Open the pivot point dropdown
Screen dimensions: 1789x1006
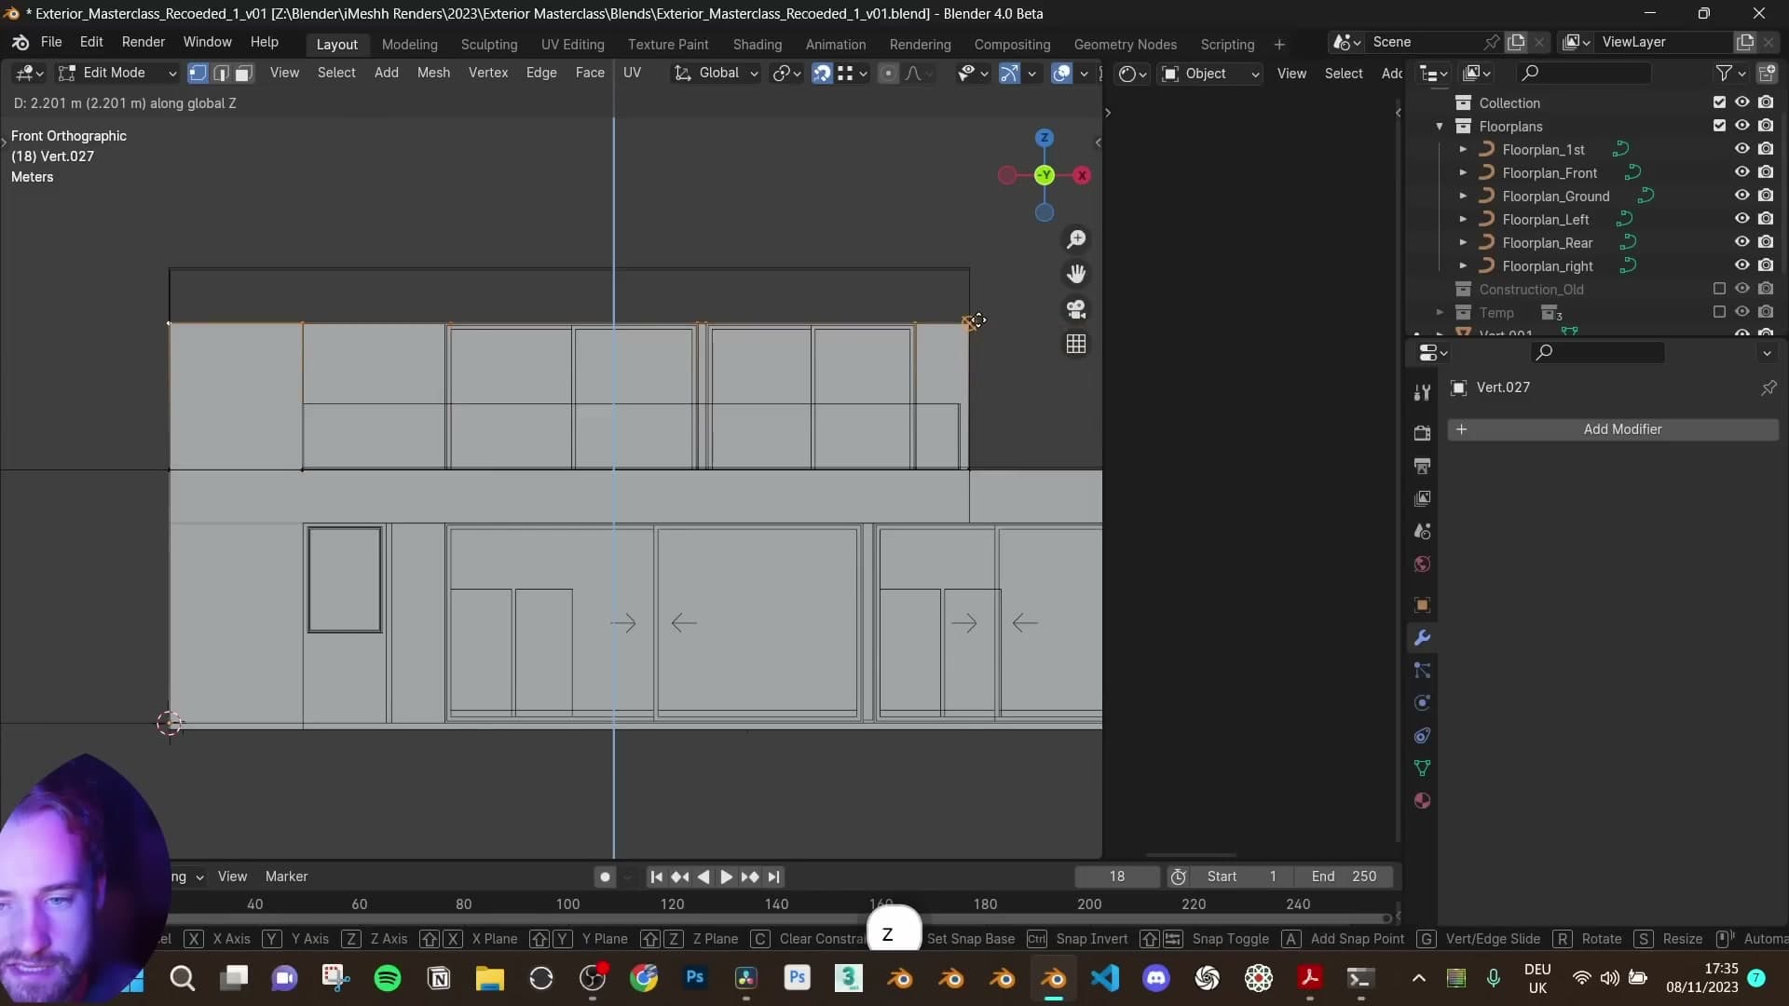click(x=787, y=73)
